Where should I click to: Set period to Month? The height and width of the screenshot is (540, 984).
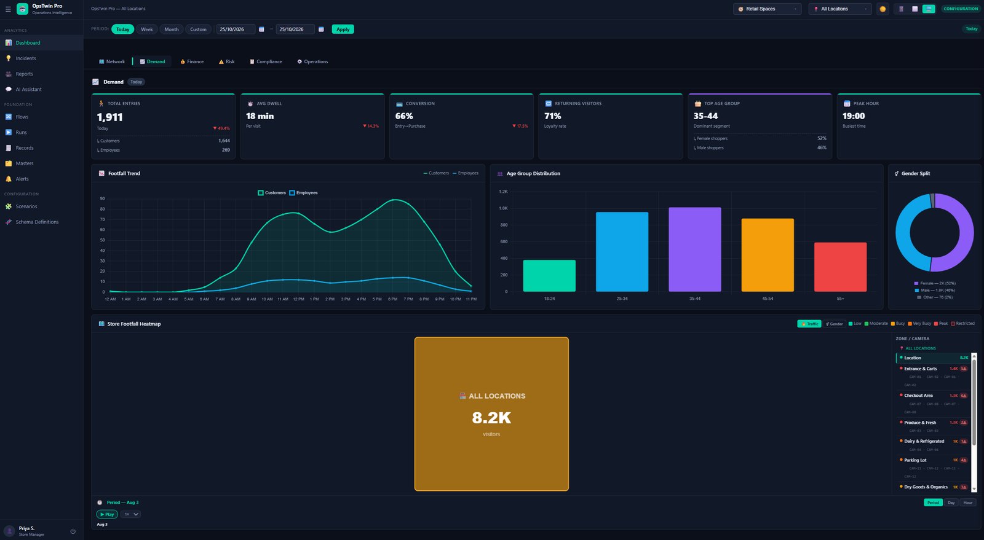172,29
